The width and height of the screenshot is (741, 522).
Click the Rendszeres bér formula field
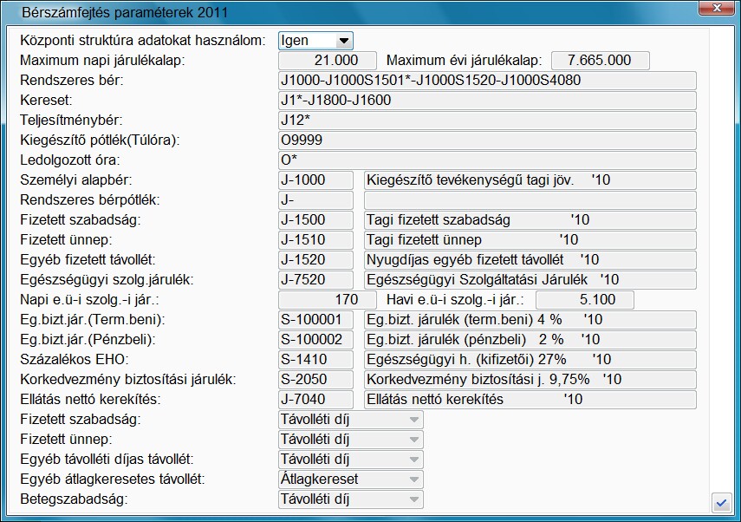487,81
